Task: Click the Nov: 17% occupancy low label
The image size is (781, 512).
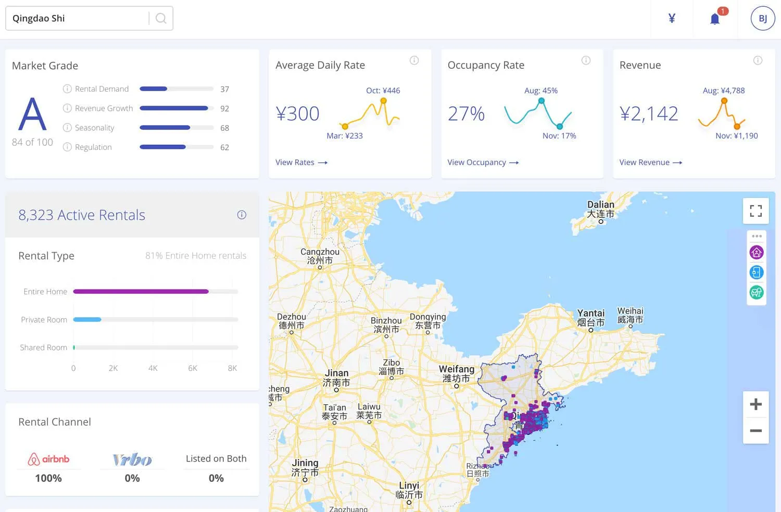Action: pyautogui.click(x=559, y=136)
